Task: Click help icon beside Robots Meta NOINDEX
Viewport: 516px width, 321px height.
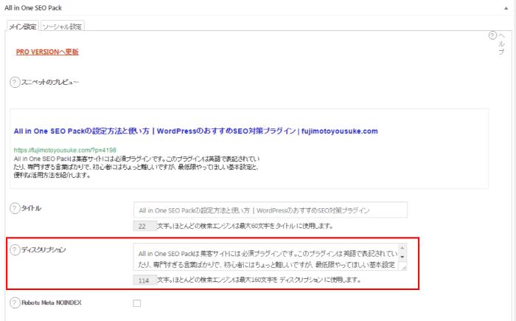Action: coord(15,303)
